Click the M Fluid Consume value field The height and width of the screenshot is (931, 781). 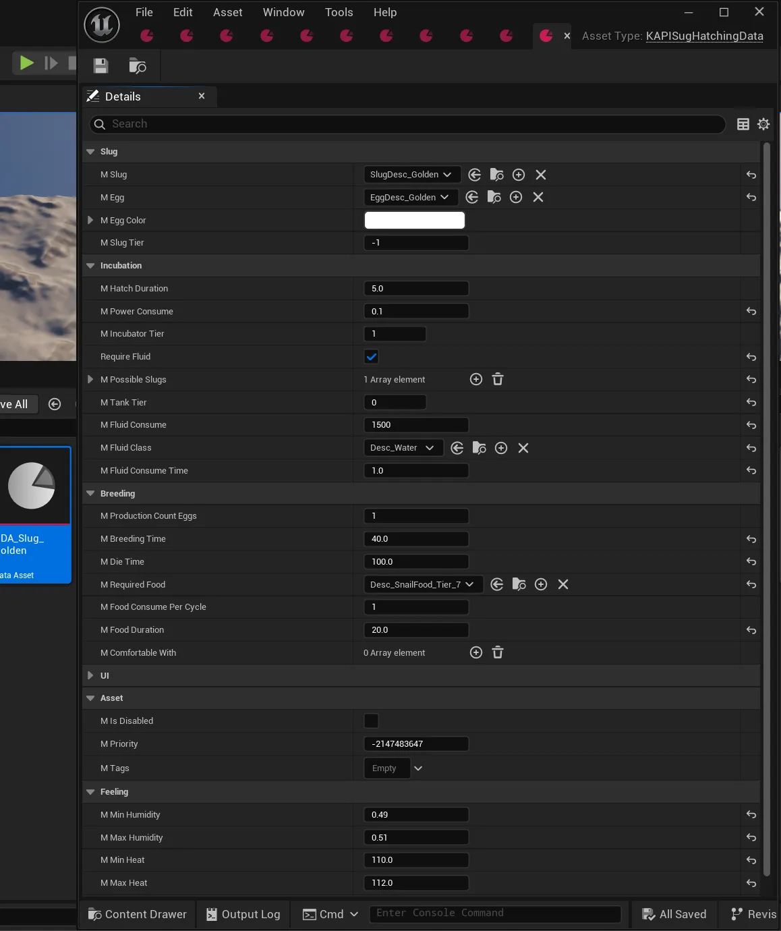click(x=416, y=425)
